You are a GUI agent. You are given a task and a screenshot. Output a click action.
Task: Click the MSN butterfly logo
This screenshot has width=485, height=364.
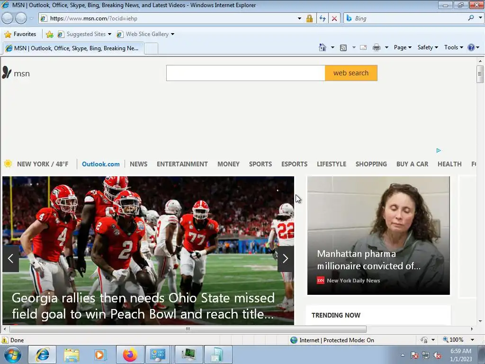pyautogui.click(x=7, y=73)
